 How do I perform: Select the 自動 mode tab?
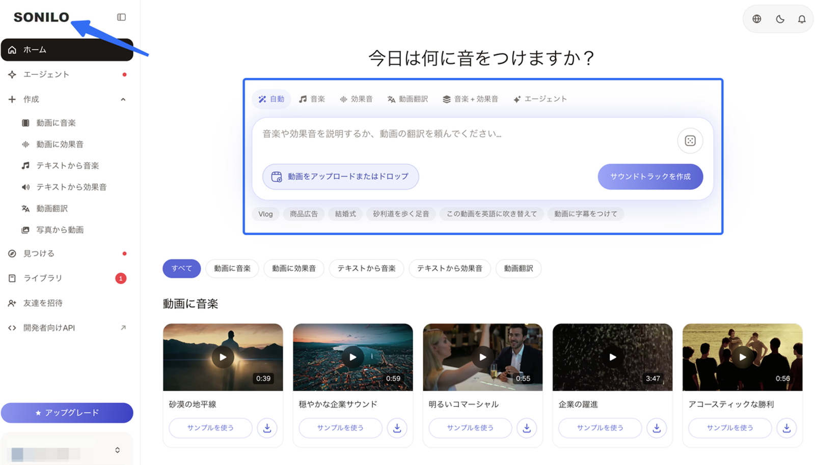point(271,99)
